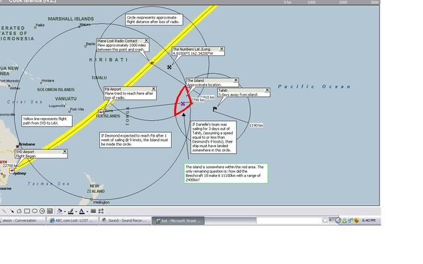Click the Brisbane city label
This screenshot has width=423, height=264.
pyautogui.click(x=26, y=145)
